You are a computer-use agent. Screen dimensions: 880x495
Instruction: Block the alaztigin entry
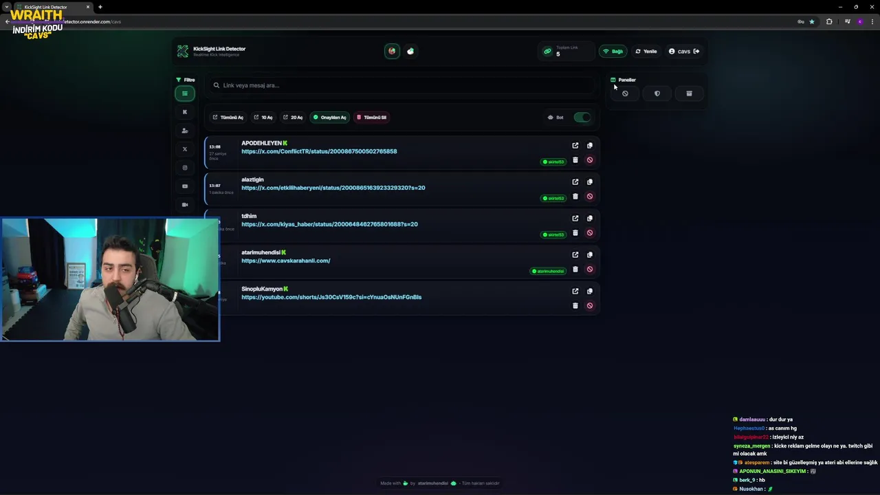[x=590, y=197]
